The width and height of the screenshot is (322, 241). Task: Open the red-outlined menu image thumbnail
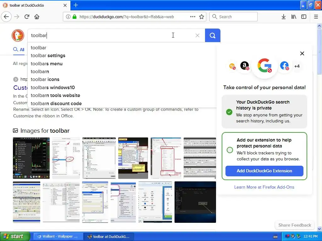click(x=166, y=158)
